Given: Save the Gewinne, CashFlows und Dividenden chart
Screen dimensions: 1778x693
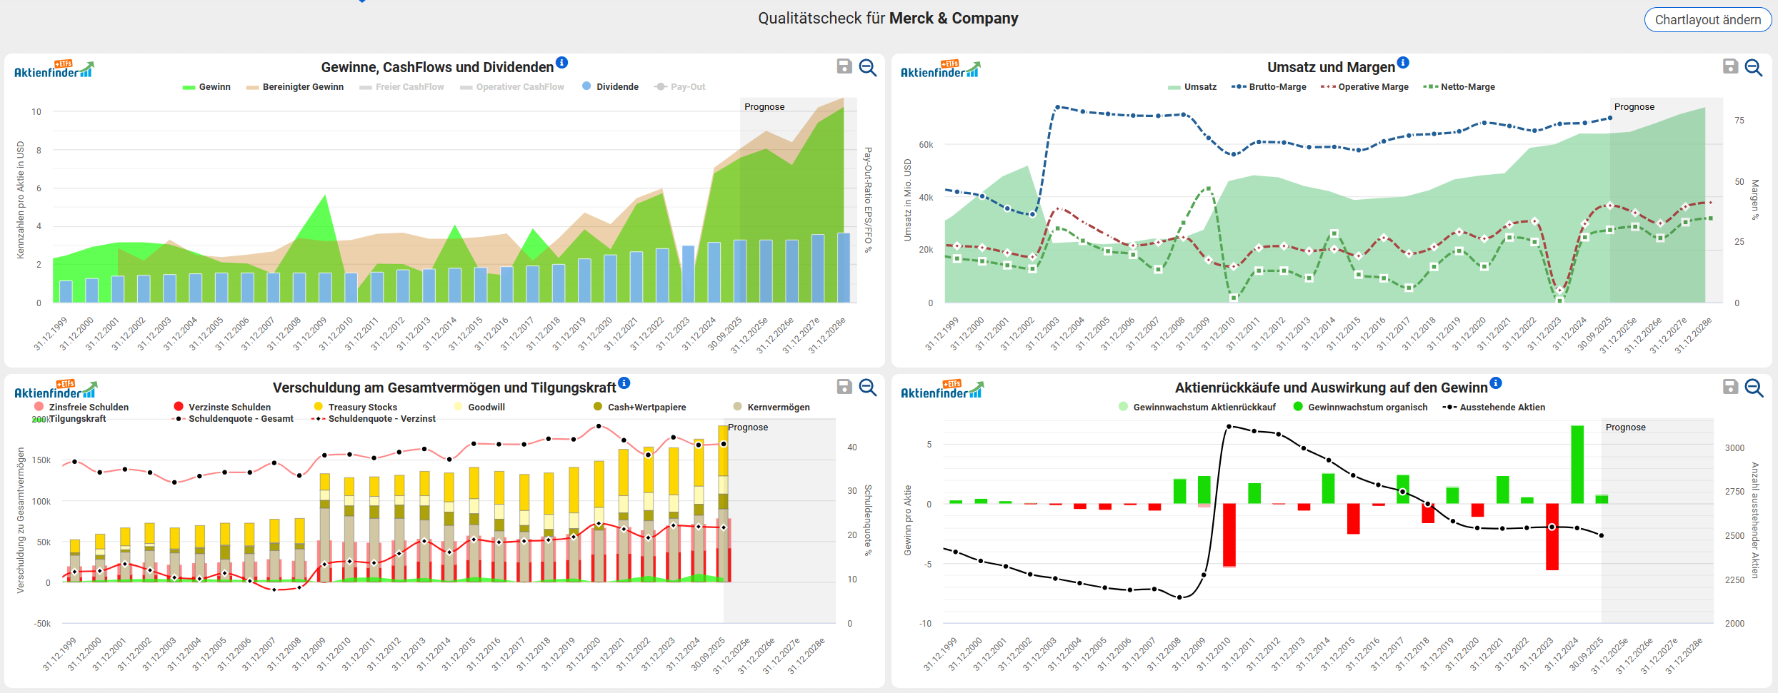Looking at the screenshot, I should 844,66.
